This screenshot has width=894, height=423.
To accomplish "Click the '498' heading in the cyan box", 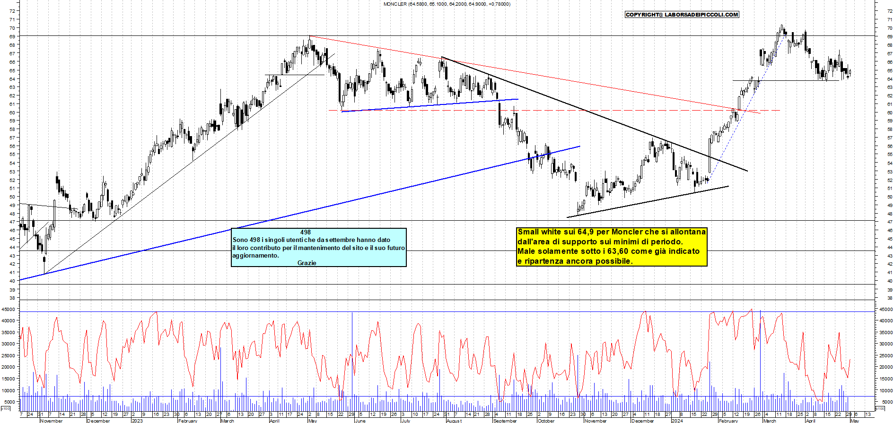I will point(306,232).
